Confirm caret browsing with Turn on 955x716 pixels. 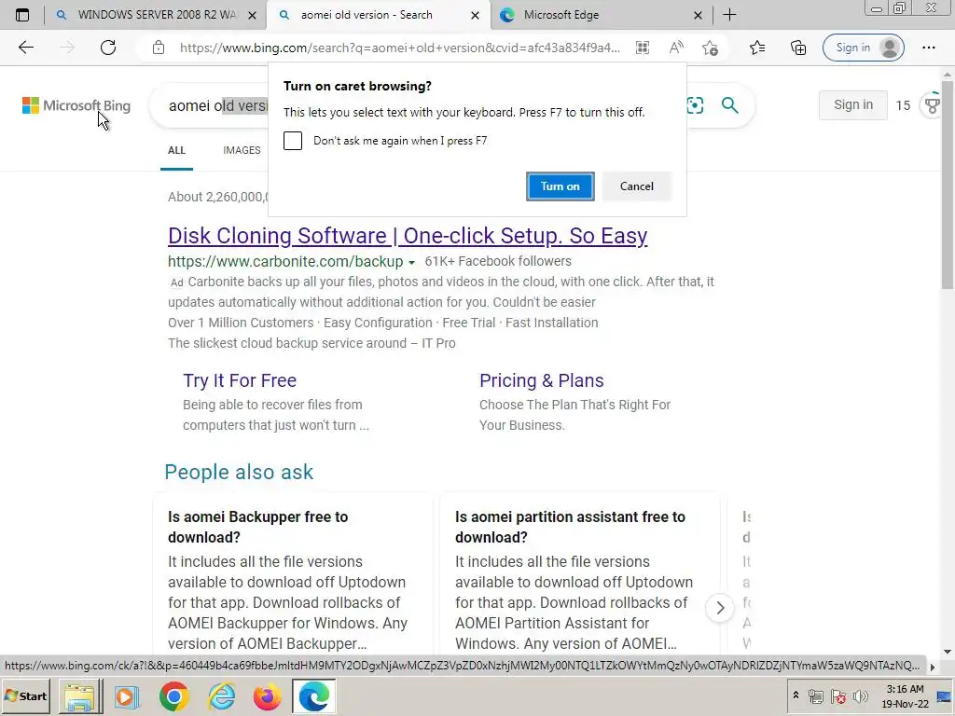[560, 186]
